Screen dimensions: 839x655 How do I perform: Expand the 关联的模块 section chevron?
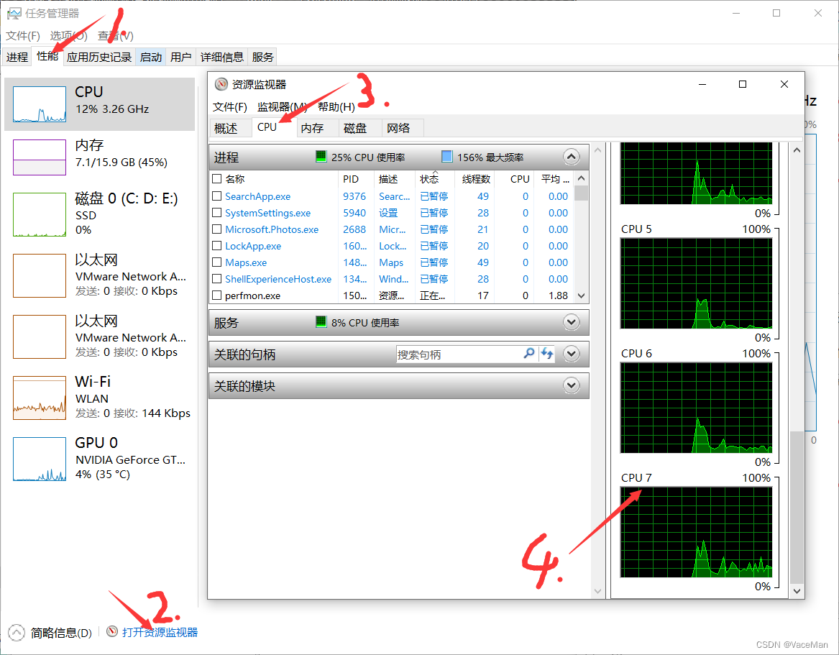click(572, 385)
